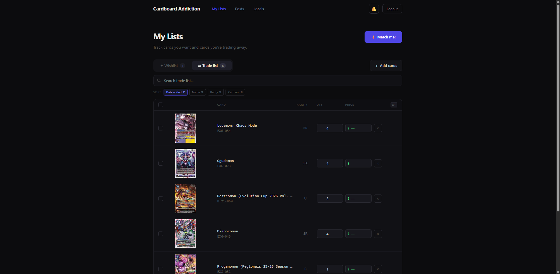Click the Add cards button
Image resolution: width=560 pixels, height=274 pixels.
pos(386,66)
